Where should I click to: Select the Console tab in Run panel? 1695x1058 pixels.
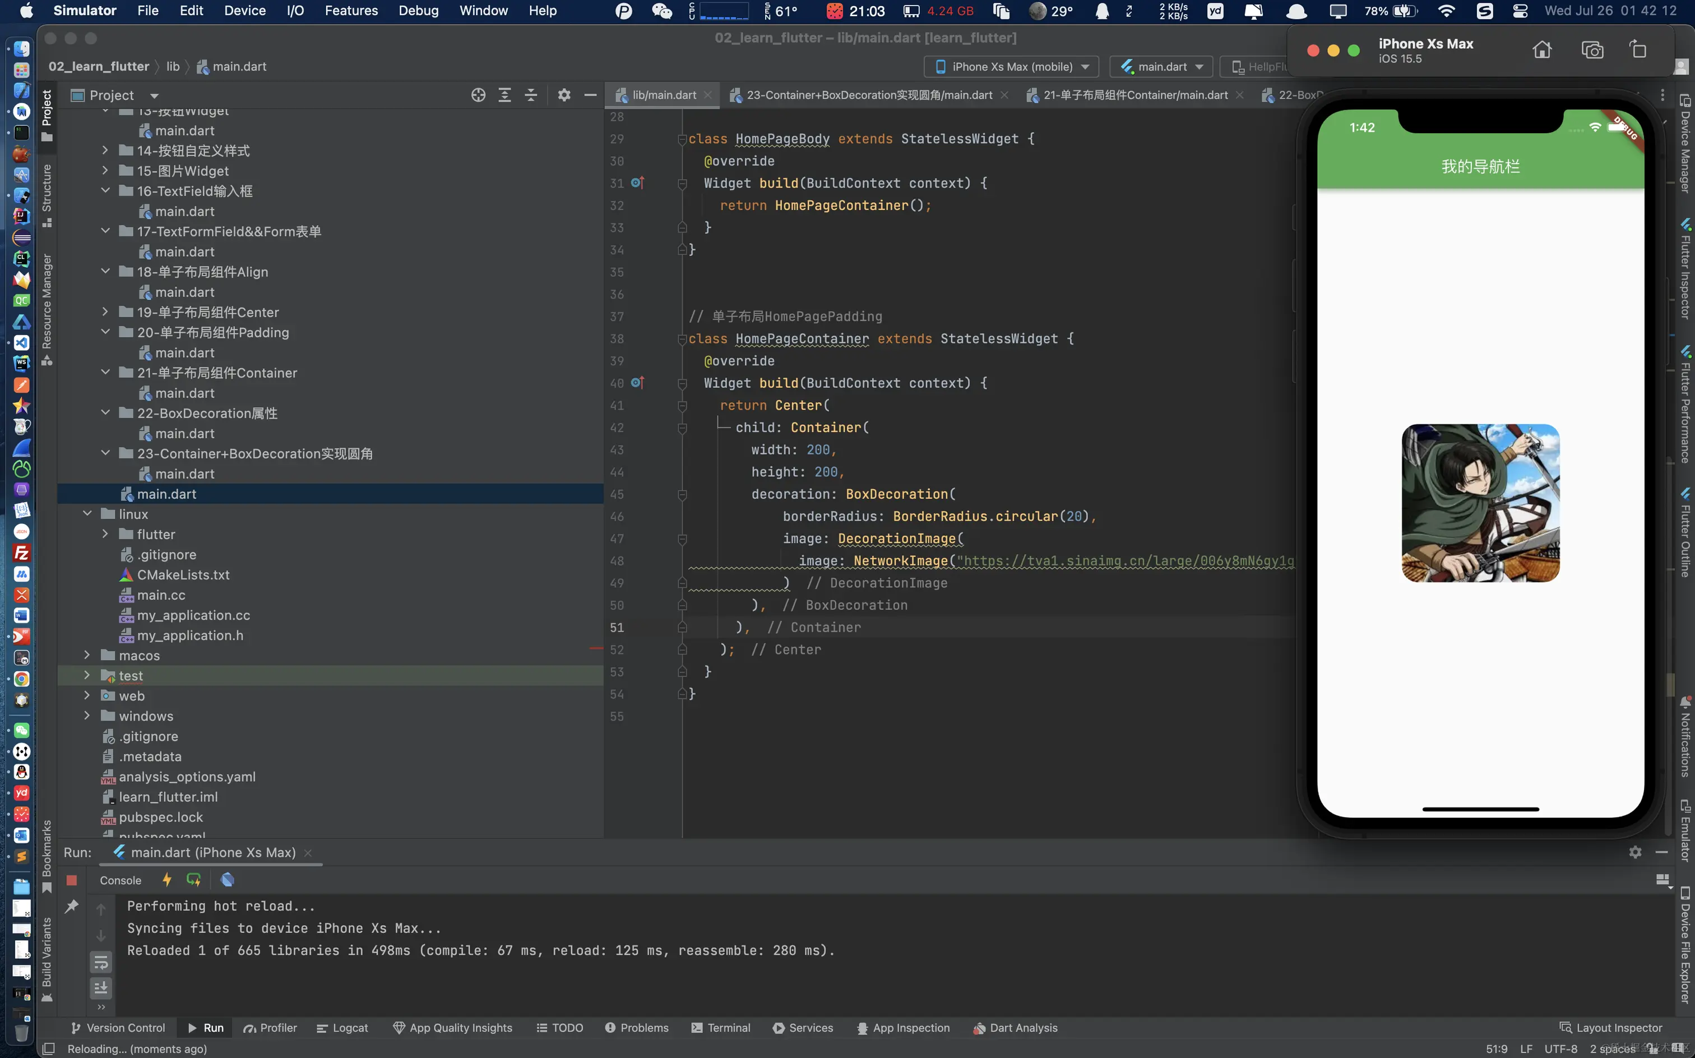[x=121, y=880]
